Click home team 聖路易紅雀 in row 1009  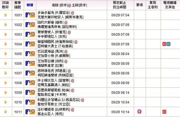(x=46, y=94)
